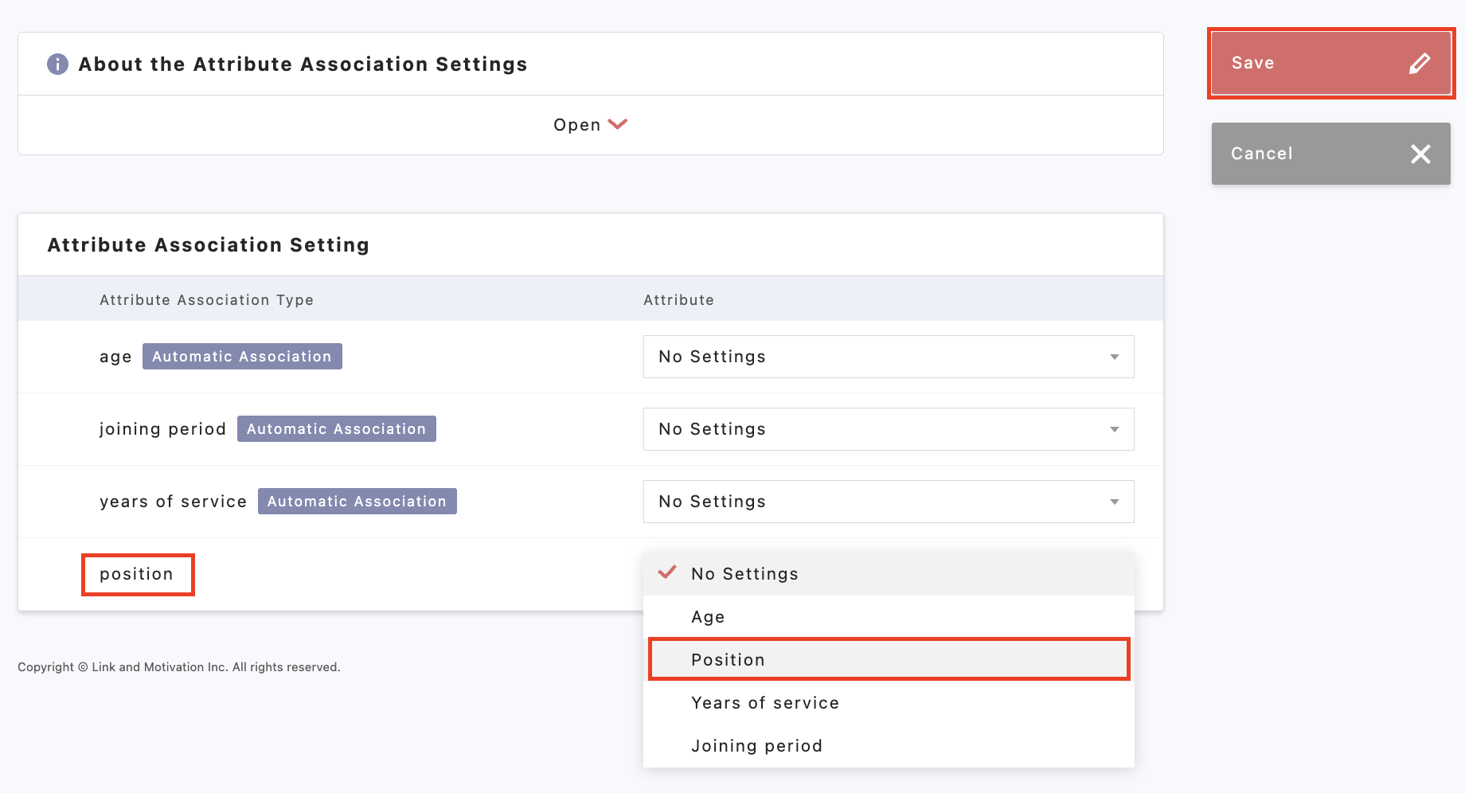1465x793 pixels.
Task: Pick Years of service option in list
Action: 764,703
